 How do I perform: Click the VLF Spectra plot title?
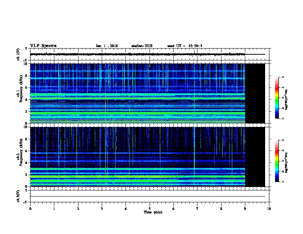coord(43,46)
